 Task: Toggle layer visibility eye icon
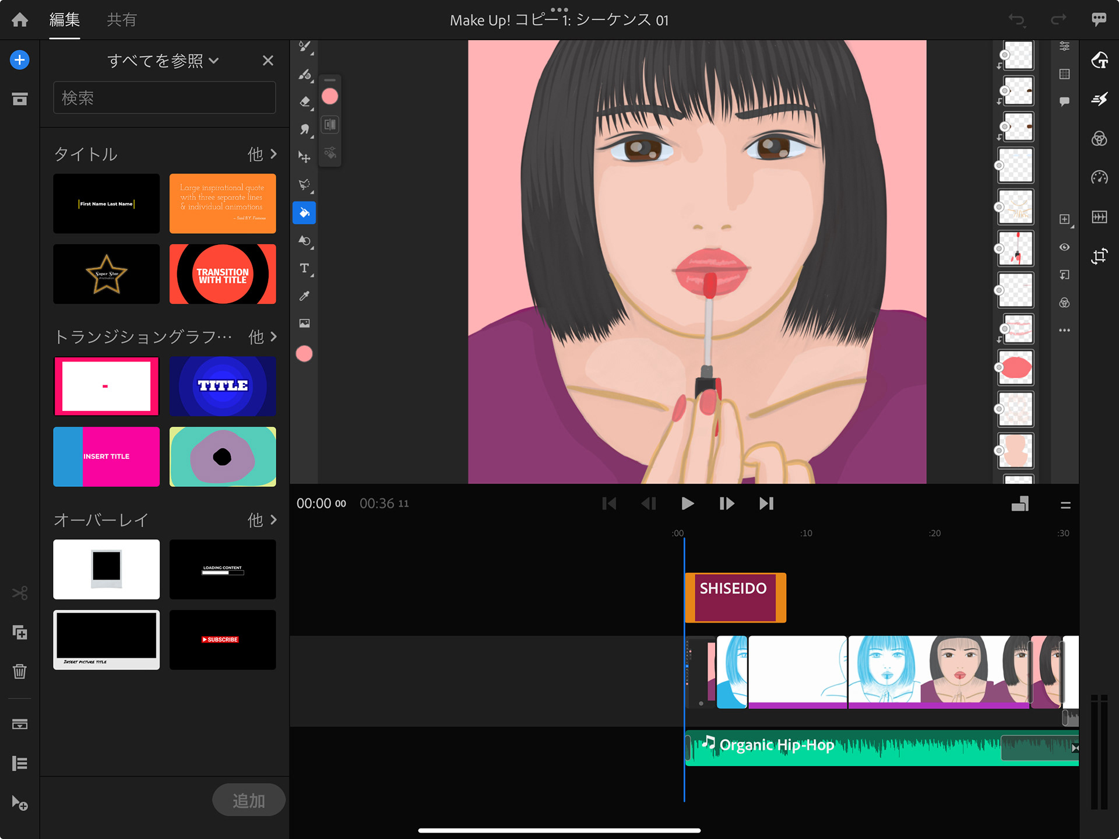coord(1064,247)
